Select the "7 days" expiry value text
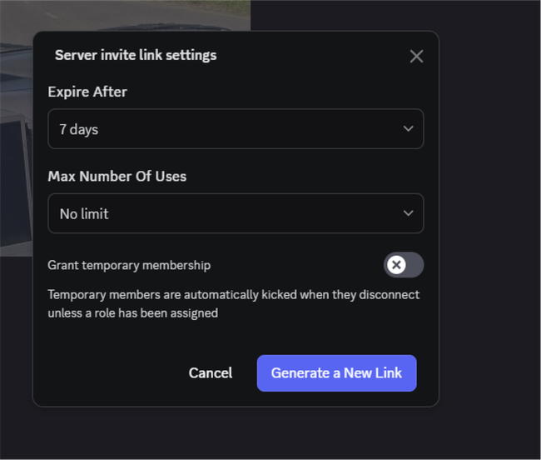Viewport: 541px width, 460px height. pos(79,129)
